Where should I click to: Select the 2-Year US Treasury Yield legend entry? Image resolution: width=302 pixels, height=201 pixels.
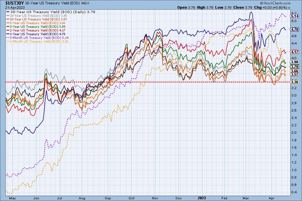[x=36, y=30]
